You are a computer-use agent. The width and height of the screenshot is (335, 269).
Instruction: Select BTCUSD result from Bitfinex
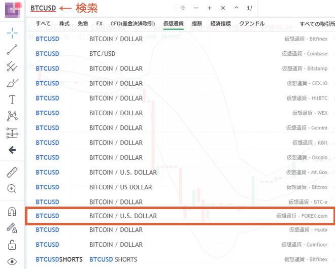[x=181, y=39]
